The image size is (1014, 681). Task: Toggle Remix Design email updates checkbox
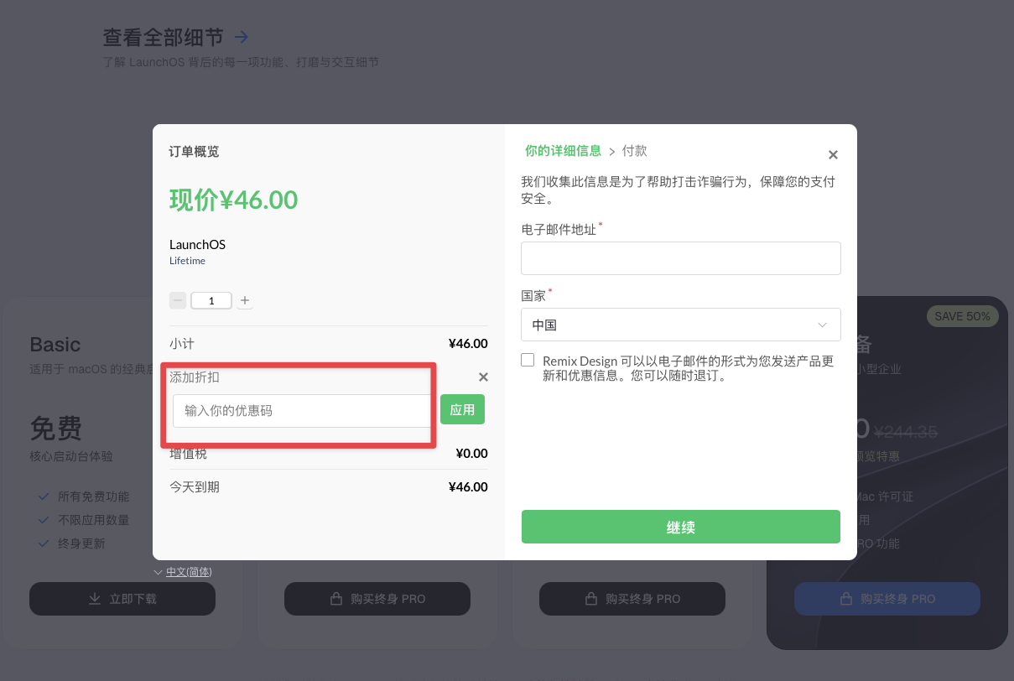[528, 360]
